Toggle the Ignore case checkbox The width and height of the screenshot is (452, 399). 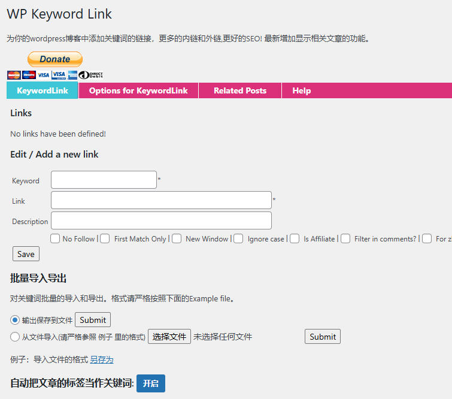[x=238, y=238]
